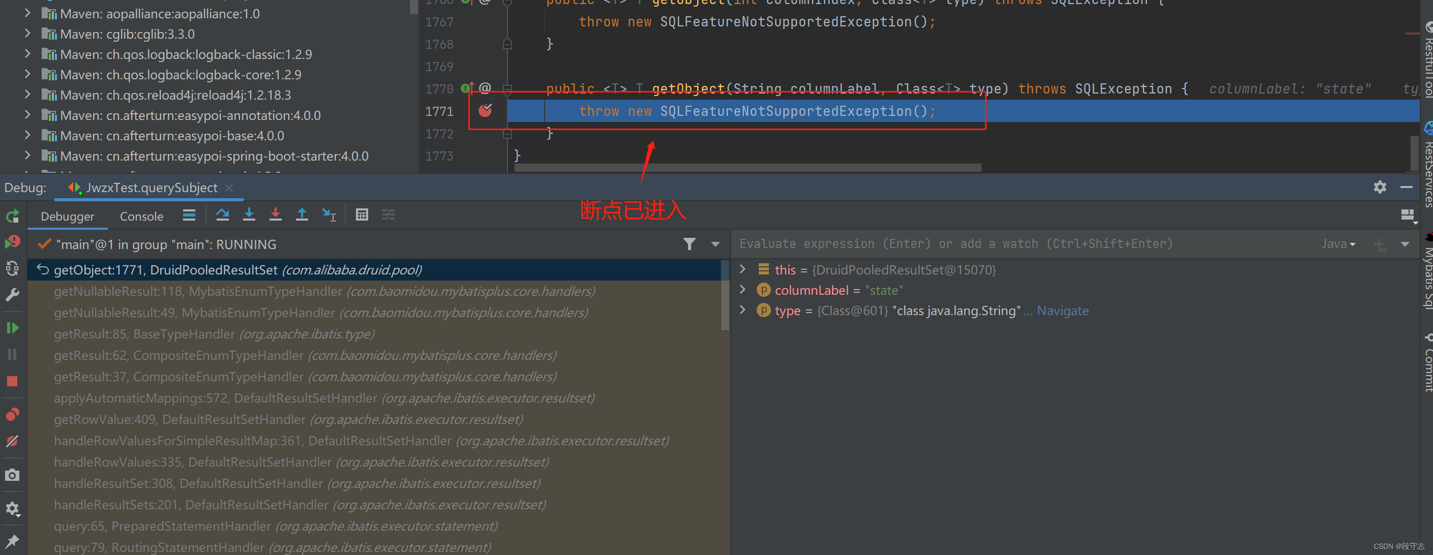
Task: Open Debug panel settings via gear button
Action: click(1380, 188)
